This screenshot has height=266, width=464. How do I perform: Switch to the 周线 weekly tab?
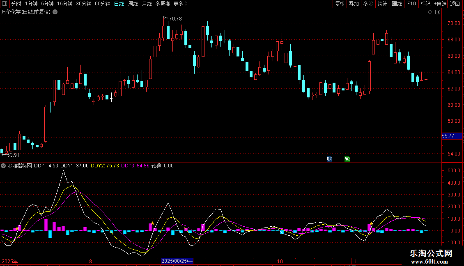tap(133, 4)
